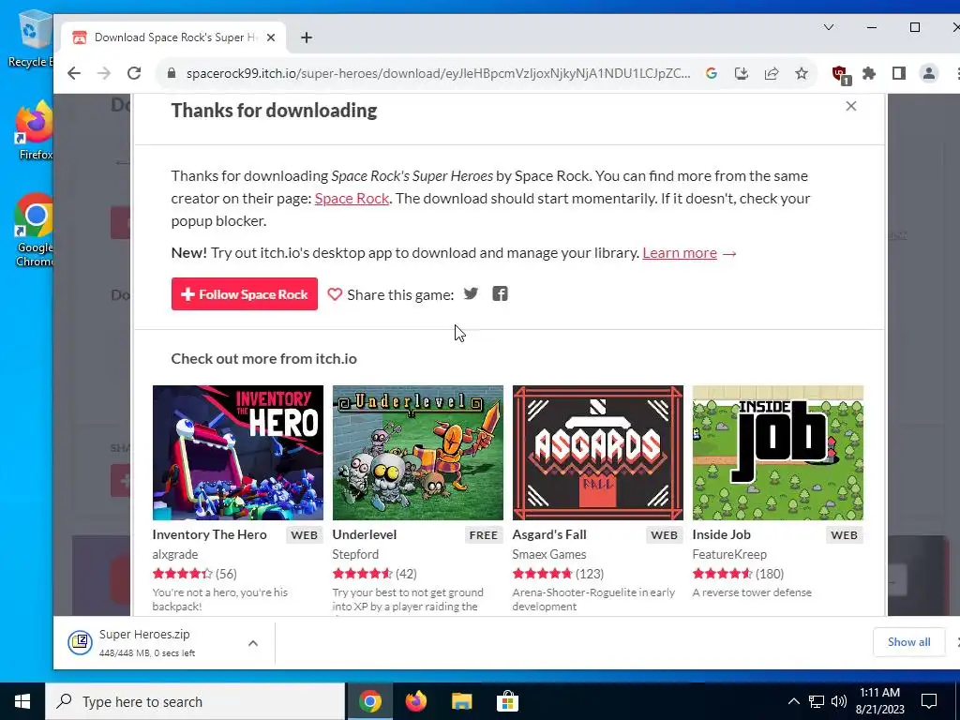Screen dimensions: 960x720
Task: Click the taskbar search box
Action: (195, 701)
